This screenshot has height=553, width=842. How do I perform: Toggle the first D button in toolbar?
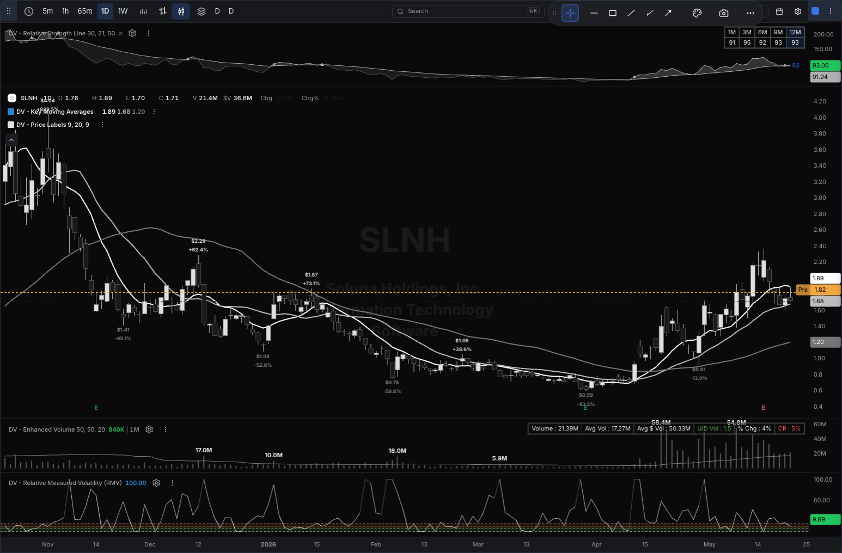click(217, 11)
